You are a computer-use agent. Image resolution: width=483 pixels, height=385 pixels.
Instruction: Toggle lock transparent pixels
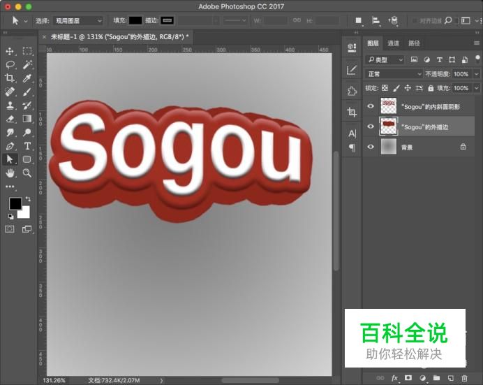[x=385, y=88]
